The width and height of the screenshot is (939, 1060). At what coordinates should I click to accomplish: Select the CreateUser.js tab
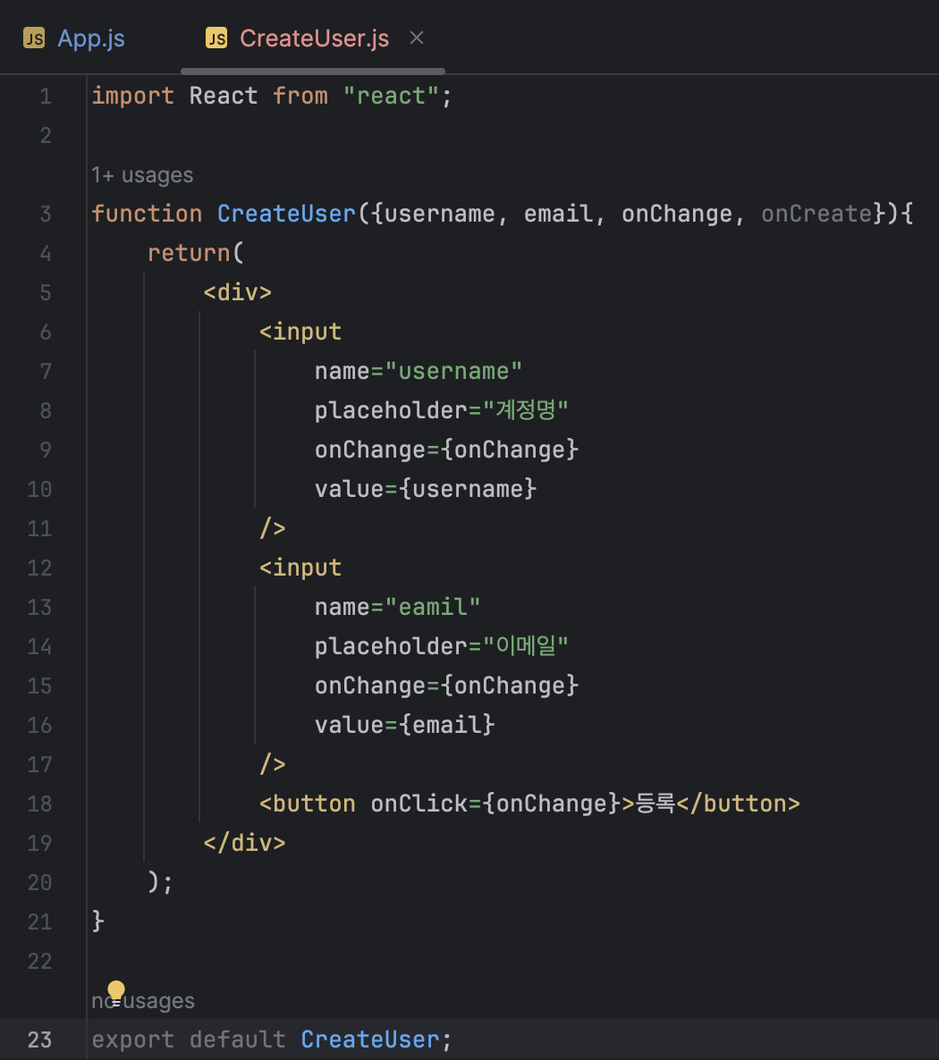[x=314, y=38]
